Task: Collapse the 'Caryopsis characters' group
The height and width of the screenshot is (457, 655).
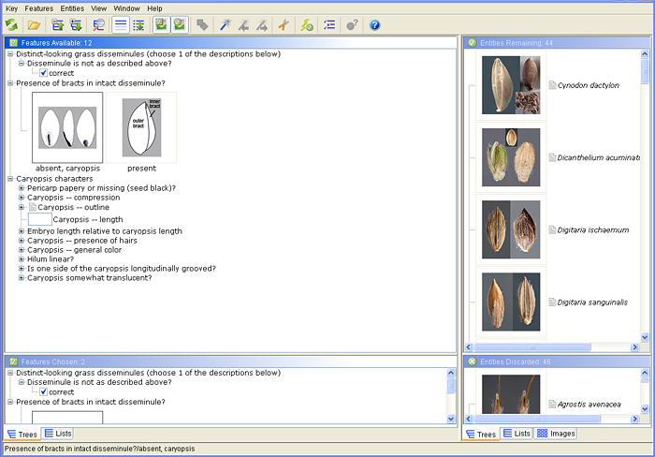Action: 10,179
